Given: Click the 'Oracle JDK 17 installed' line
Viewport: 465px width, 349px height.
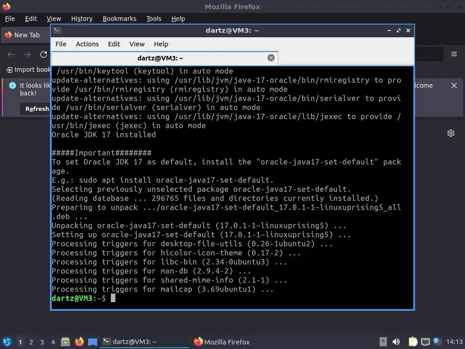Looking at the screenshot, I should click(104, 135).
